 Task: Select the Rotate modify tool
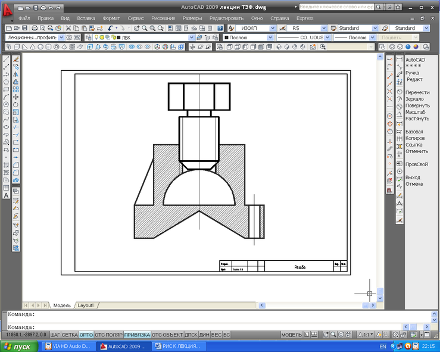tap(16, 104)
